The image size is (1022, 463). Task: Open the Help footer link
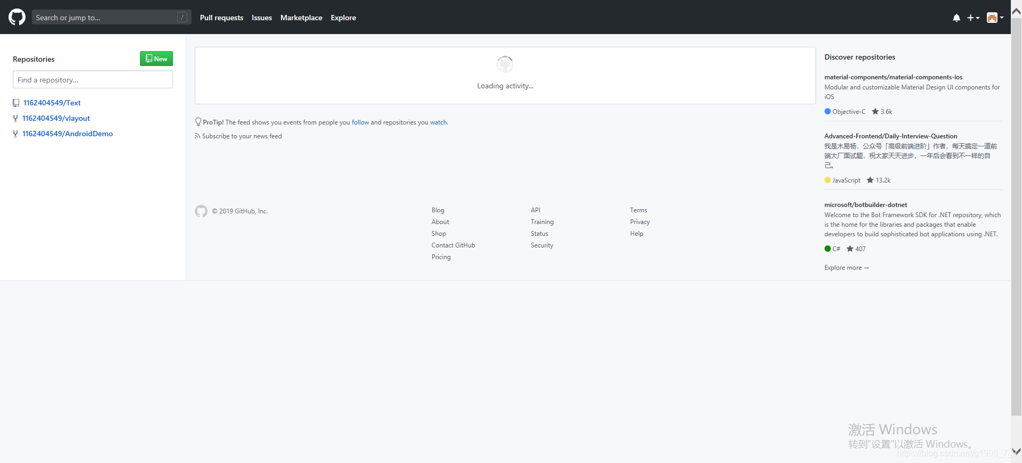point(637,234)
